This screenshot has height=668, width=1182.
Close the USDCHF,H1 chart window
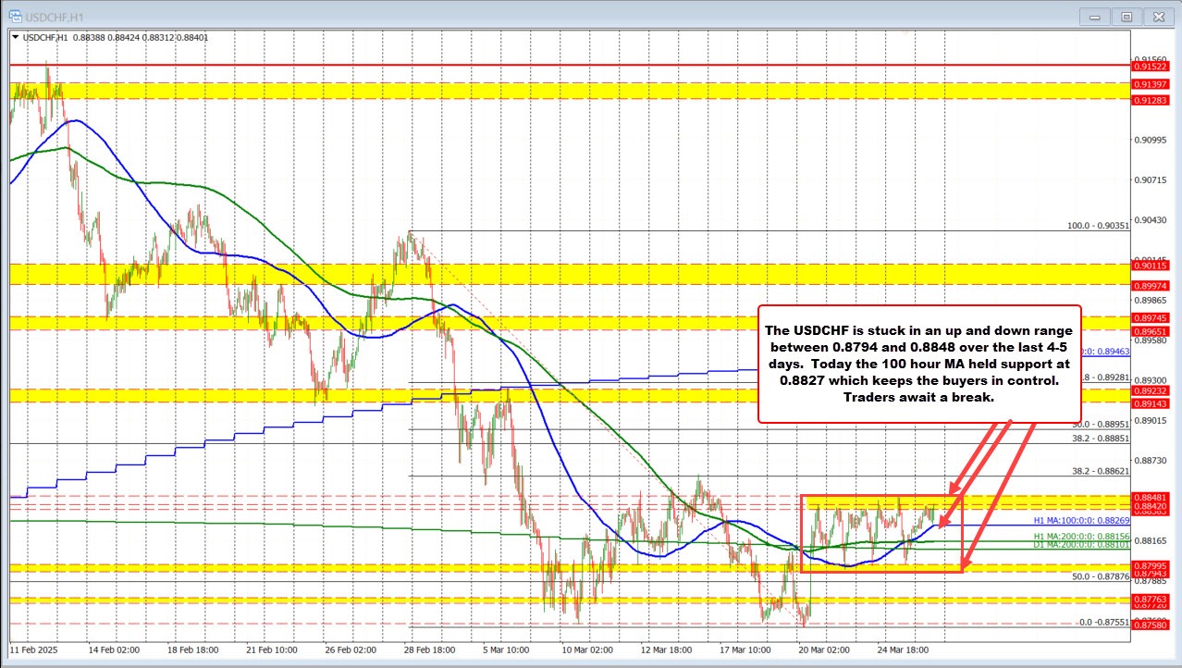tap(1157, 16)
